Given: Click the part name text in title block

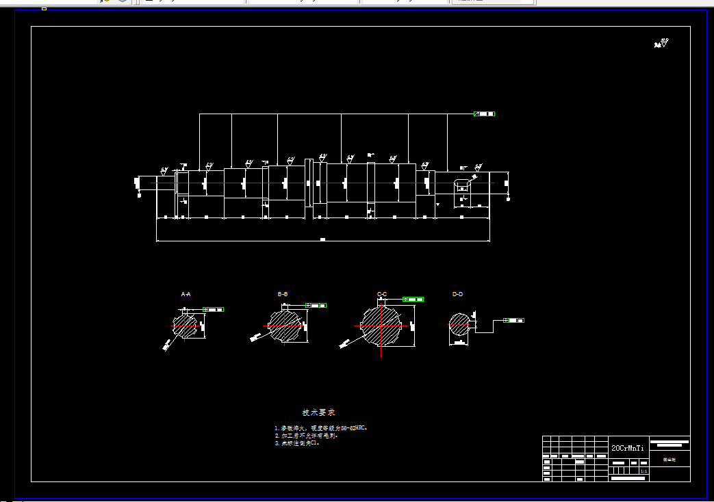Looking at the screenshot, I should click(670, 460).
